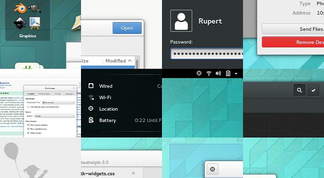Select the Battery entry in the system menu
This screenshot has height=178, width=324.
click(107, 121)
